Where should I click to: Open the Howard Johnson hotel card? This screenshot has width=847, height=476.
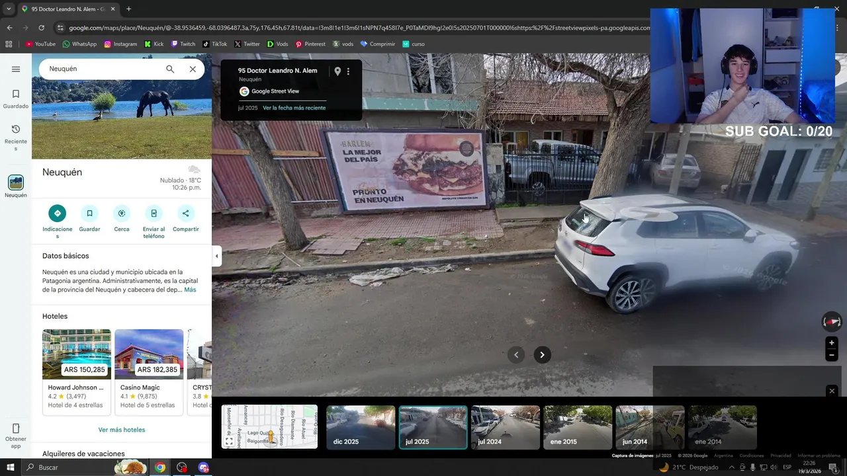77,372
